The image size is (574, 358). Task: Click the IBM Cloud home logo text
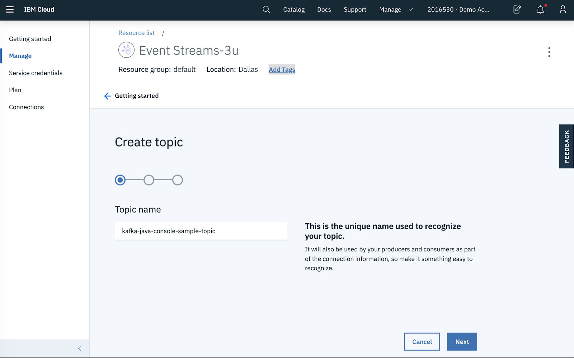click(39, 10)
